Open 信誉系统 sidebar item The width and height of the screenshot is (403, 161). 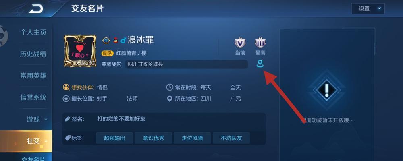click(33, 97)
